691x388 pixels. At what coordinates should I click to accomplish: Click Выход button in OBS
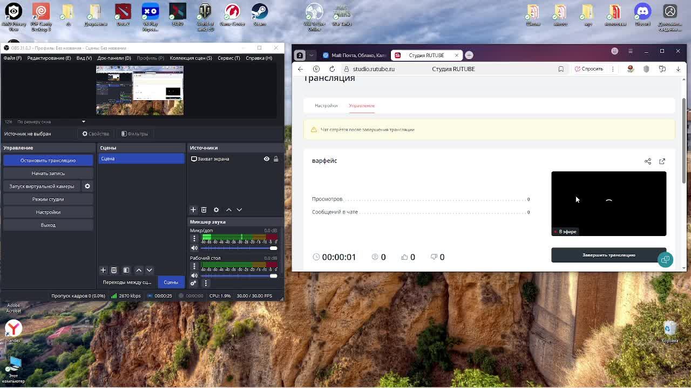click(48, 225)
